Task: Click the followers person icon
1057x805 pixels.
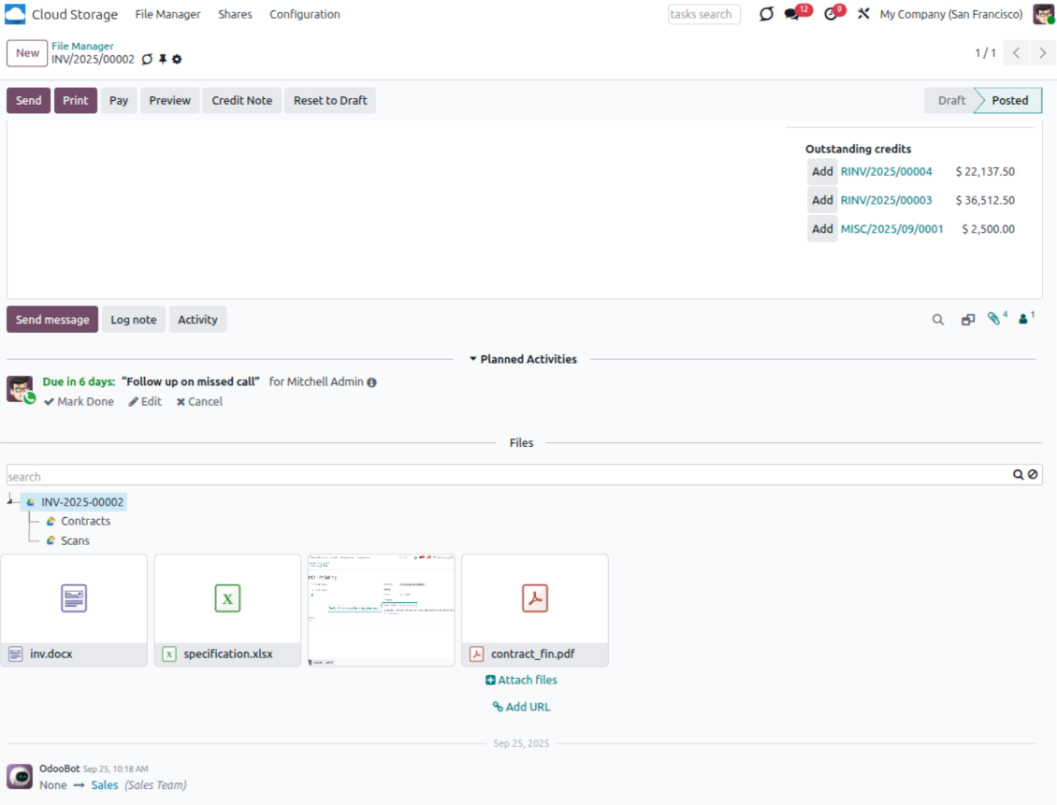Action: click(1023, 319)
